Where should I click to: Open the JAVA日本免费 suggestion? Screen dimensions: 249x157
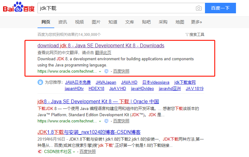point(78,82)
